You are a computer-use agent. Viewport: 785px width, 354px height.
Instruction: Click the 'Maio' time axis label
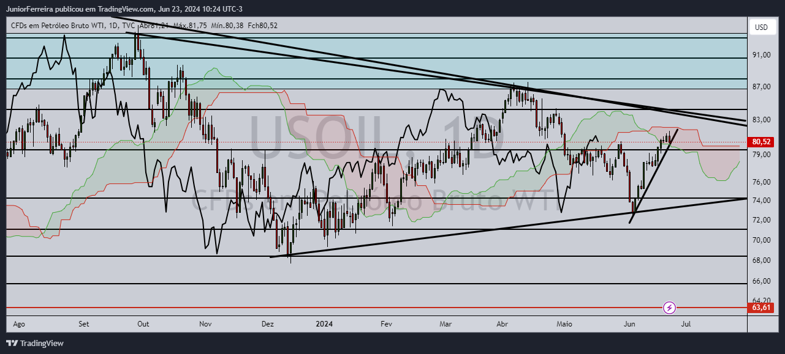(564, 324)
